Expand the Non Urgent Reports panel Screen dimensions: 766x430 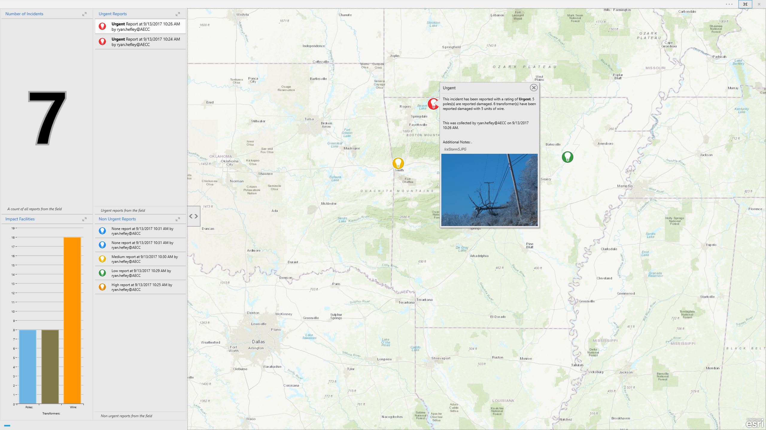click(x=178, y=219)
